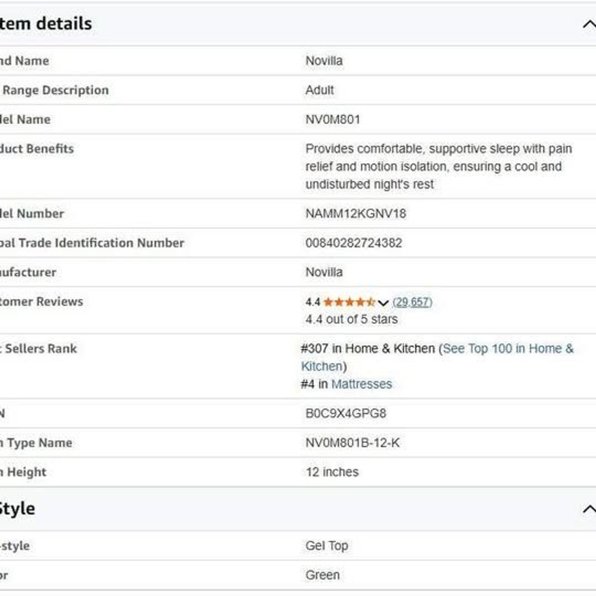Click the Gel Top style value
This screenshot has height=596, width=596.
327,546
